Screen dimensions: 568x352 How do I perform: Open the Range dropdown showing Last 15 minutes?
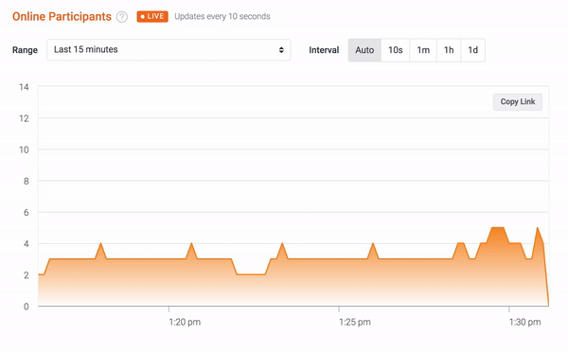169,49
